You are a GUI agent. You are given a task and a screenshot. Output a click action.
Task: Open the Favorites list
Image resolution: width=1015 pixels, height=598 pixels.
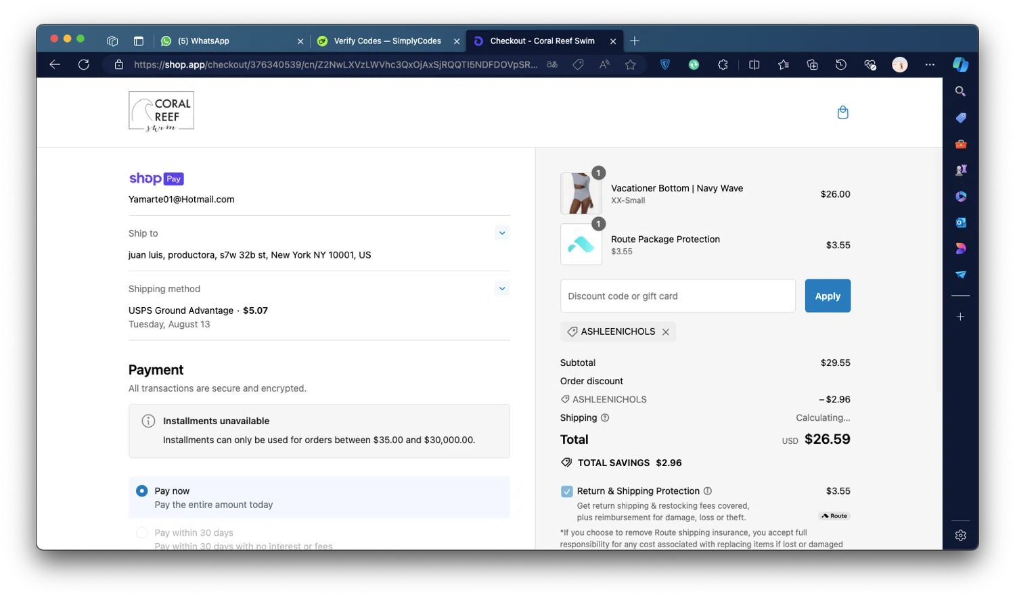point(784,64)
